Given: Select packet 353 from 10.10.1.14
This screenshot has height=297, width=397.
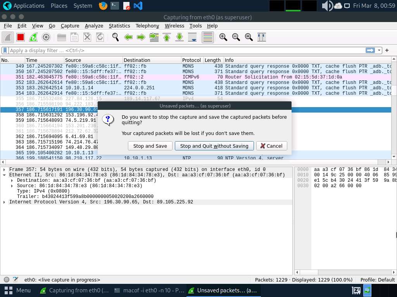Looking at the screenshot, I should tap(196, 88).
